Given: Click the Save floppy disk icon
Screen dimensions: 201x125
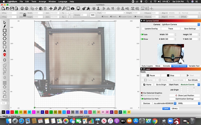Looking at the screenshot, I should coord(12,8).
